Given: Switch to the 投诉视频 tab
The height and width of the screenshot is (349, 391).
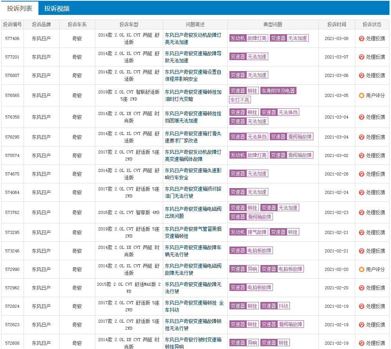Looking at the screenshot, I should click(x=57, y=9).
